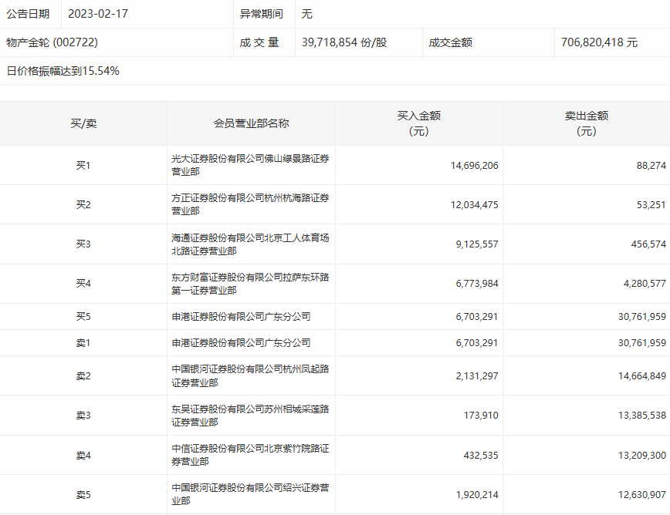Screen dimensions: 670x515
Task: Click 申港证券广东分公司 in 卖1 row
Action: tap(241, 342)
